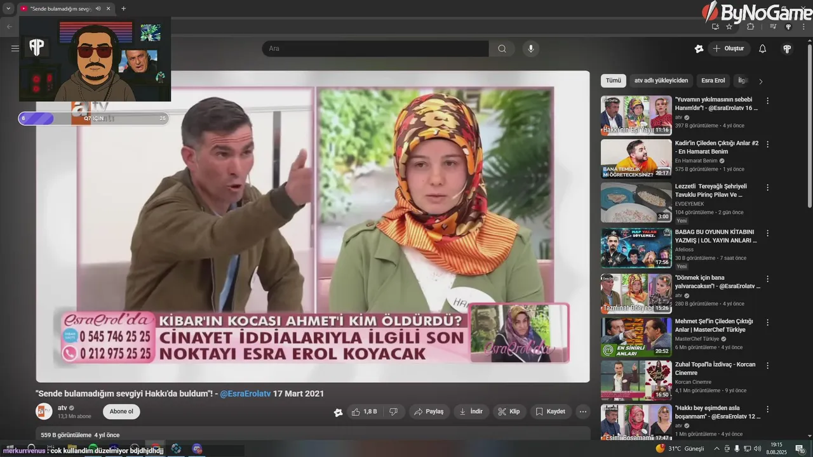This screenshot has width=813, height=457.
Task: Subscribe with Abone ol button
Action: 121,411
